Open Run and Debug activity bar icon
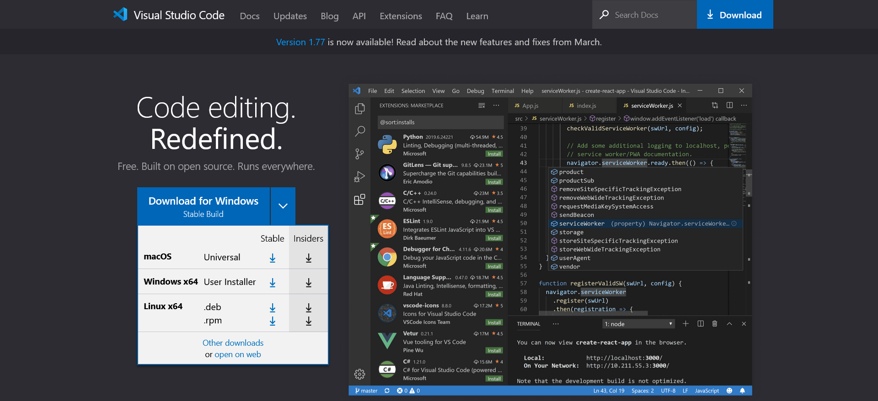The image size is (878, 401). tap(360, 177)
